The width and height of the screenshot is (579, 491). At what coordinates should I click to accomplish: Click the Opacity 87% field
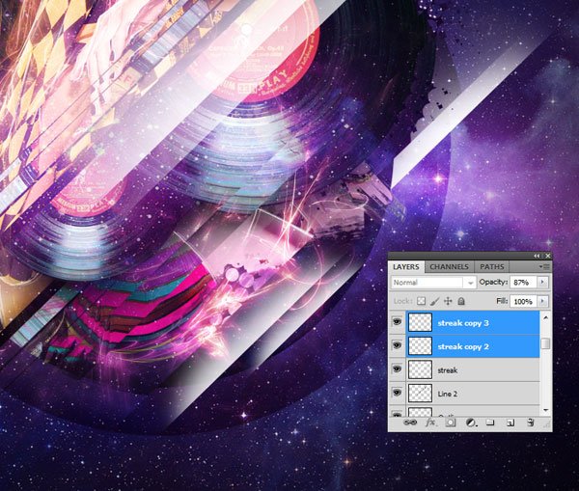coord(524,283)
